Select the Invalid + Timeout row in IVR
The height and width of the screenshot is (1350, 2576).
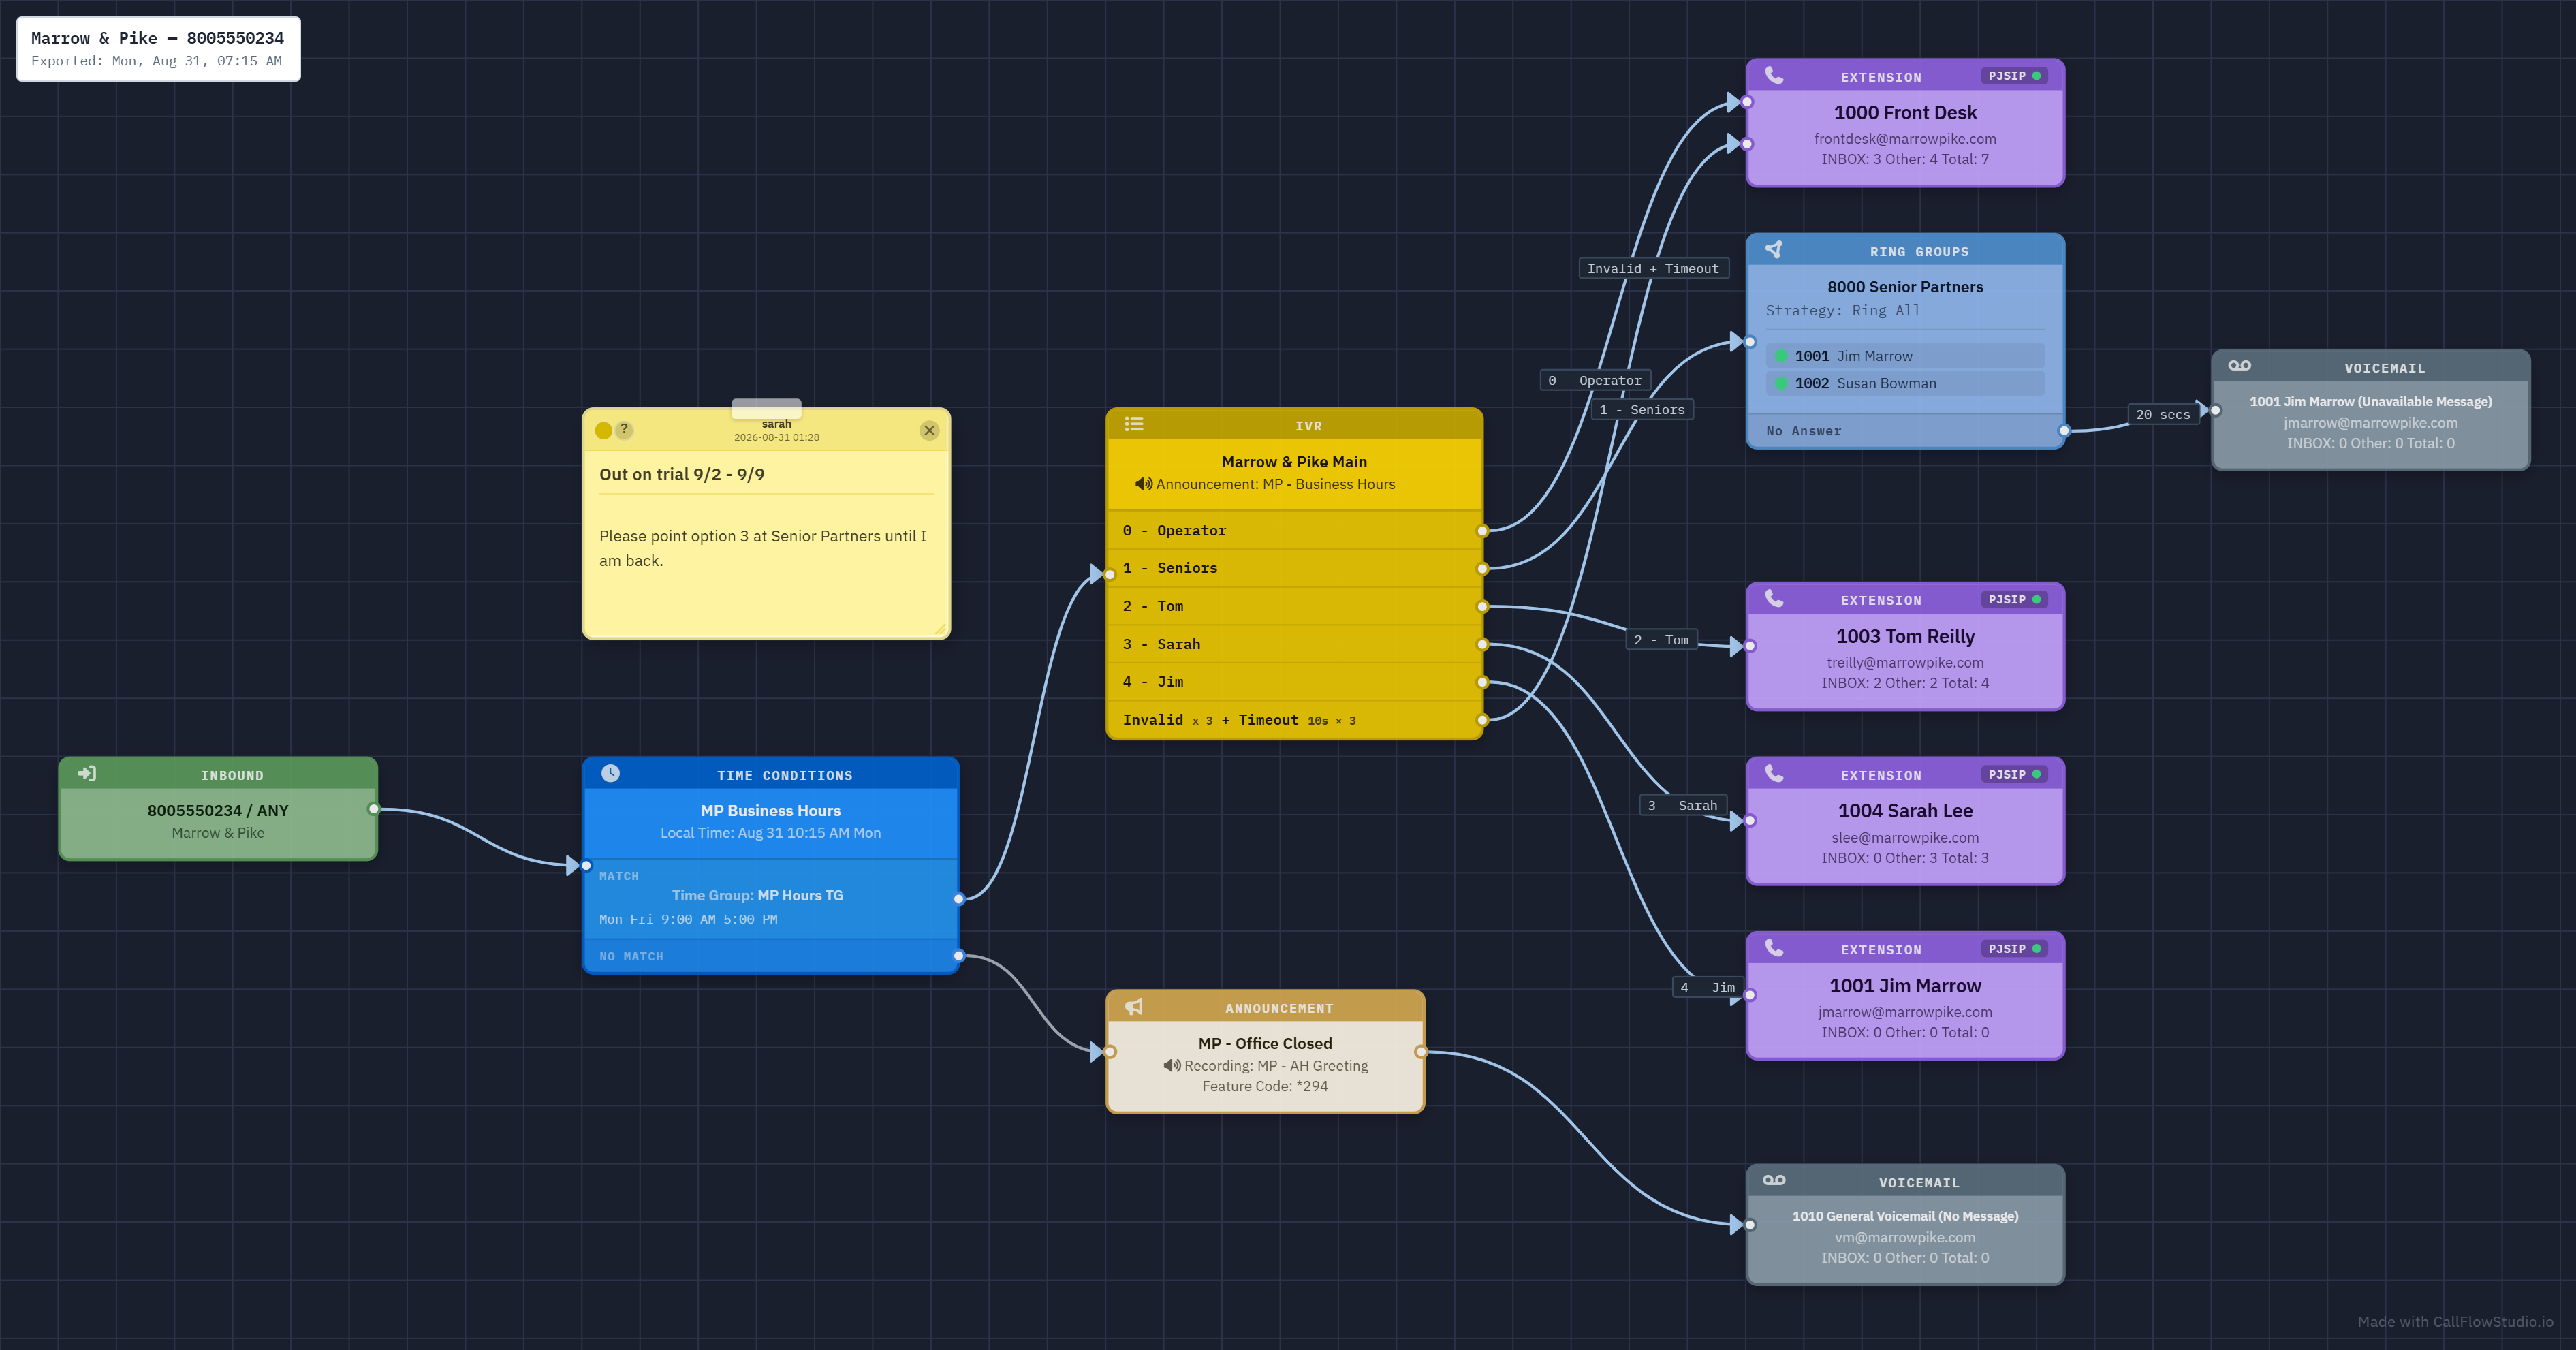tap(1294, 720)
